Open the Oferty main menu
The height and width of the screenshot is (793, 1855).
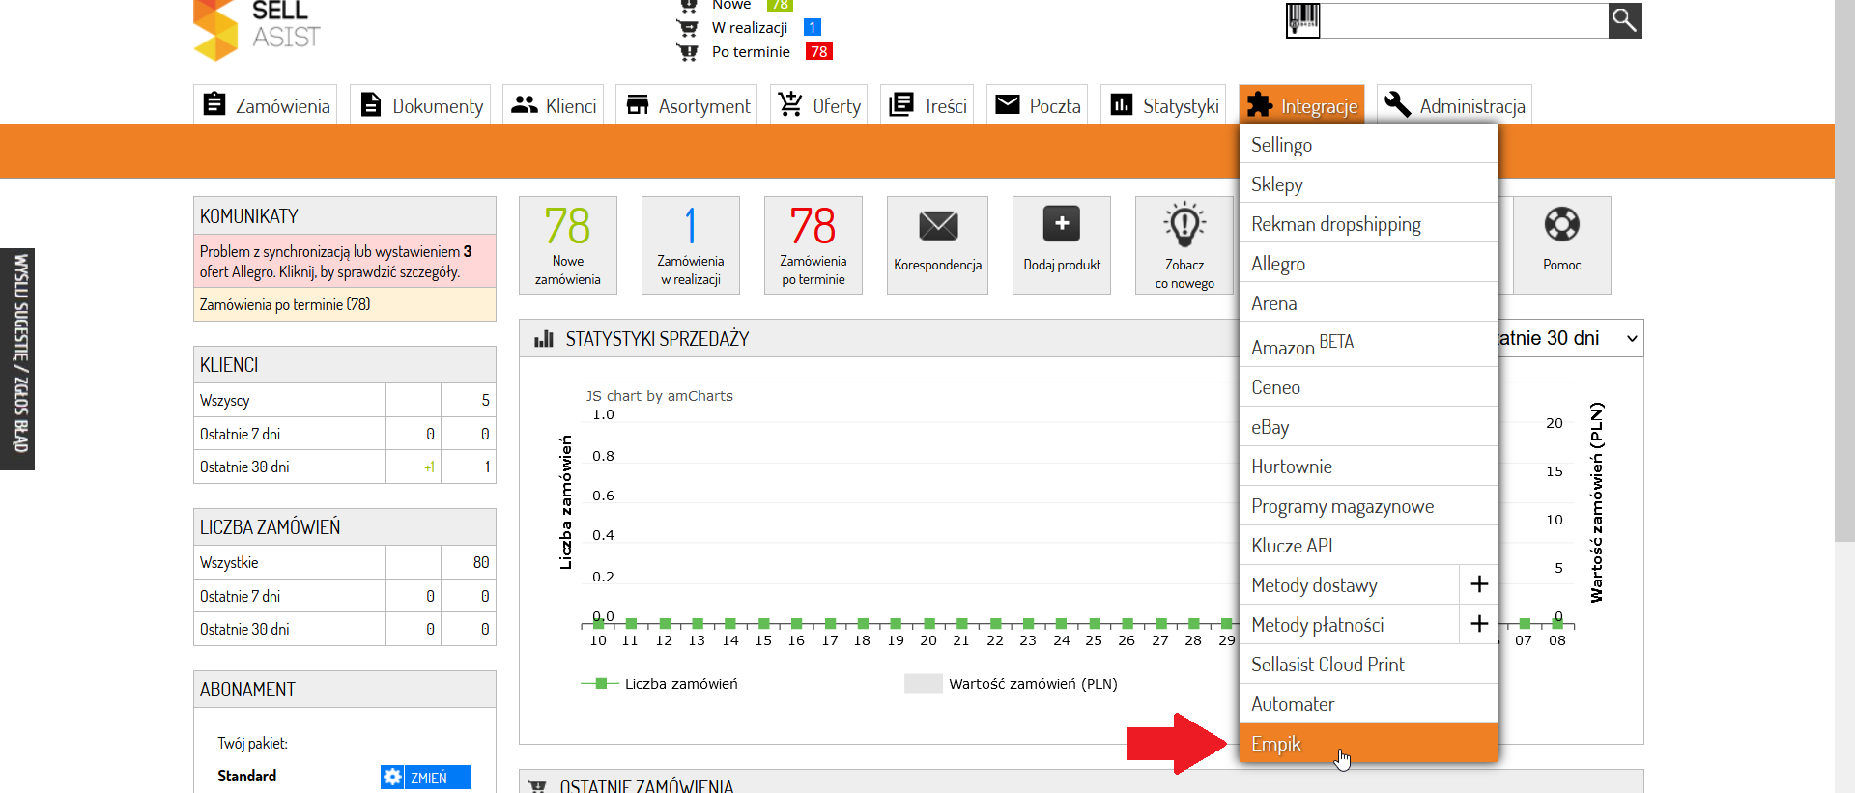coord(818,104)
